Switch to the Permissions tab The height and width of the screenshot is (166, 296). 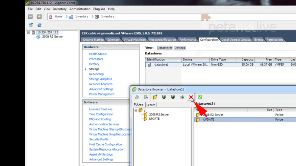[x=275, y=40]
